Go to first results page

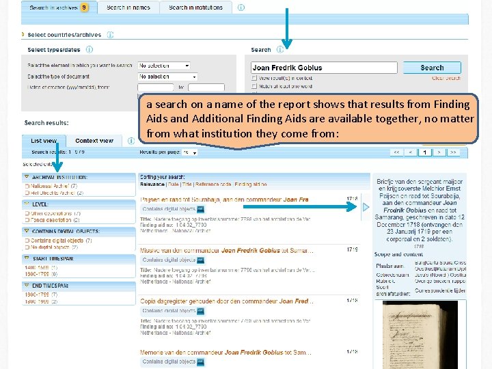pyautogui.click(x=396, y=152)
